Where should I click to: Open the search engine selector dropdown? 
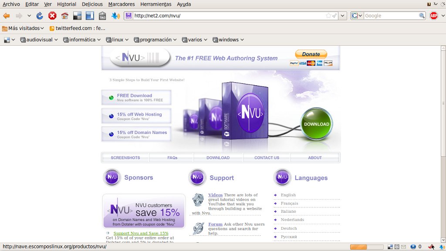(357, 16)
